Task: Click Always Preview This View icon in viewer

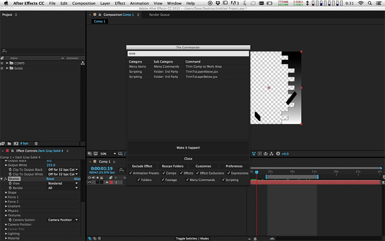Action: click(90, 154)
